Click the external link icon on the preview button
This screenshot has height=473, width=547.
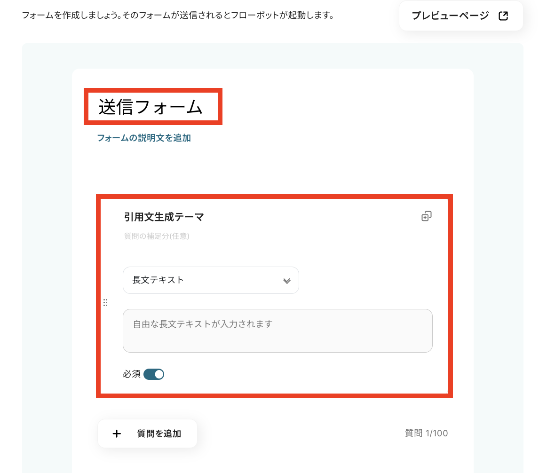(x=503, y=16)
